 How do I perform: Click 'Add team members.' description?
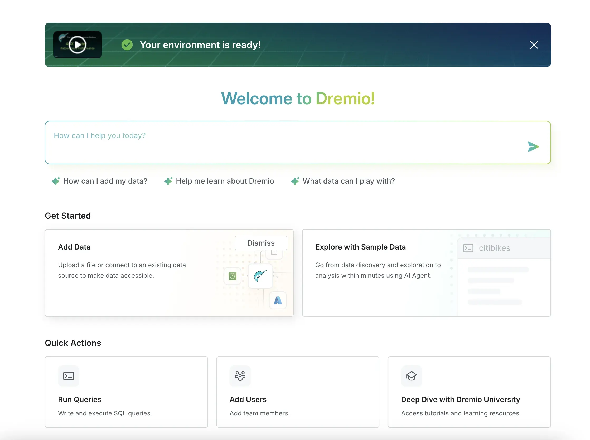[x=260, y=413]
